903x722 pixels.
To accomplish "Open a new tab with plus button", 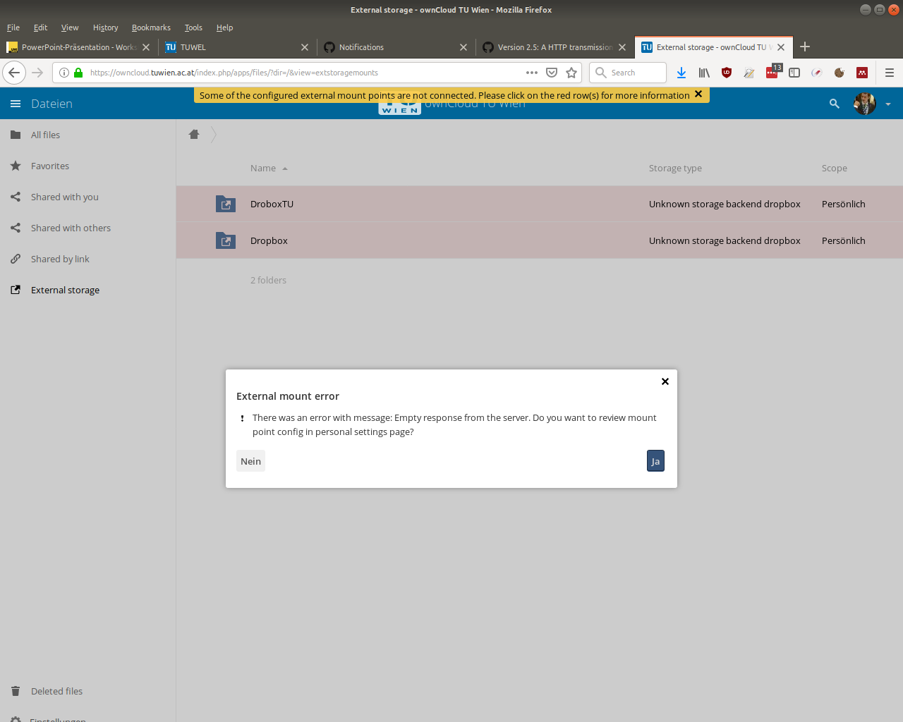I will tap(805, 47).
